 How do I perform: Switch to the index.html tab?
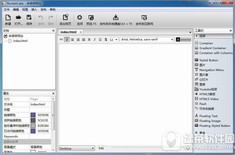[x=68, y=32]
